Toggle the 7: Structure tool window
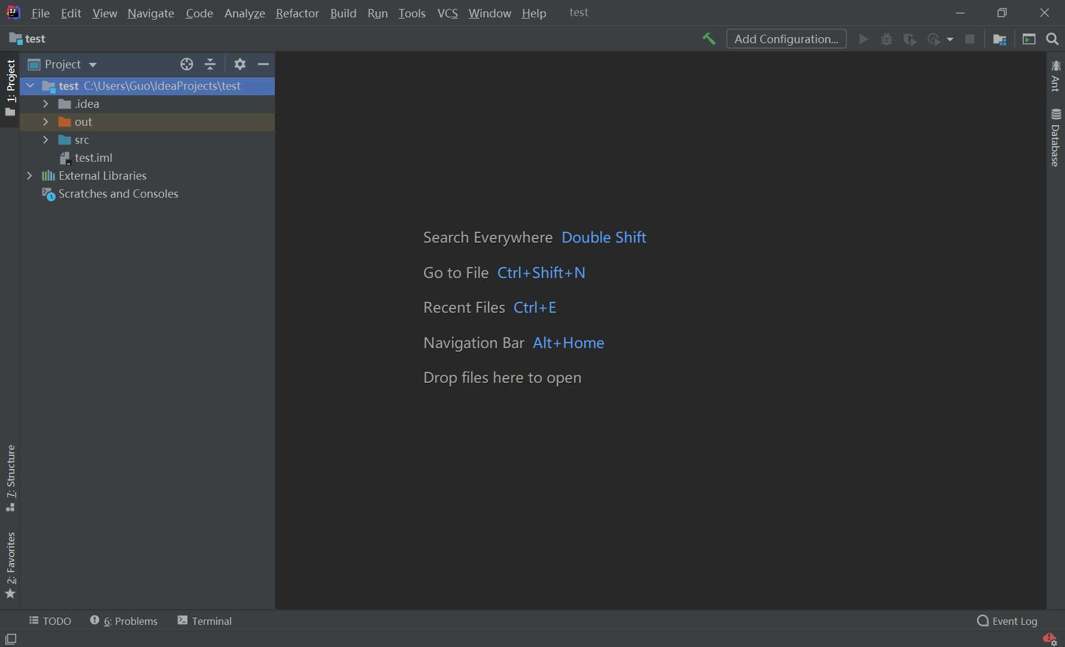 coord(10,478)
